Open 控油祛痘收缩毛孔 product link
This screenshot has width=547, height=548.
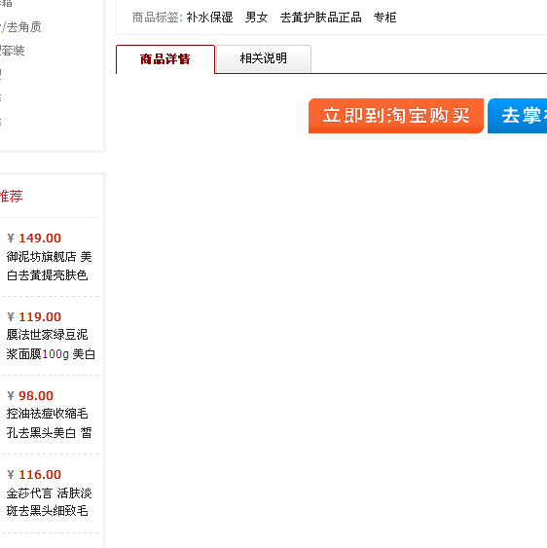(x=49, y=423)
